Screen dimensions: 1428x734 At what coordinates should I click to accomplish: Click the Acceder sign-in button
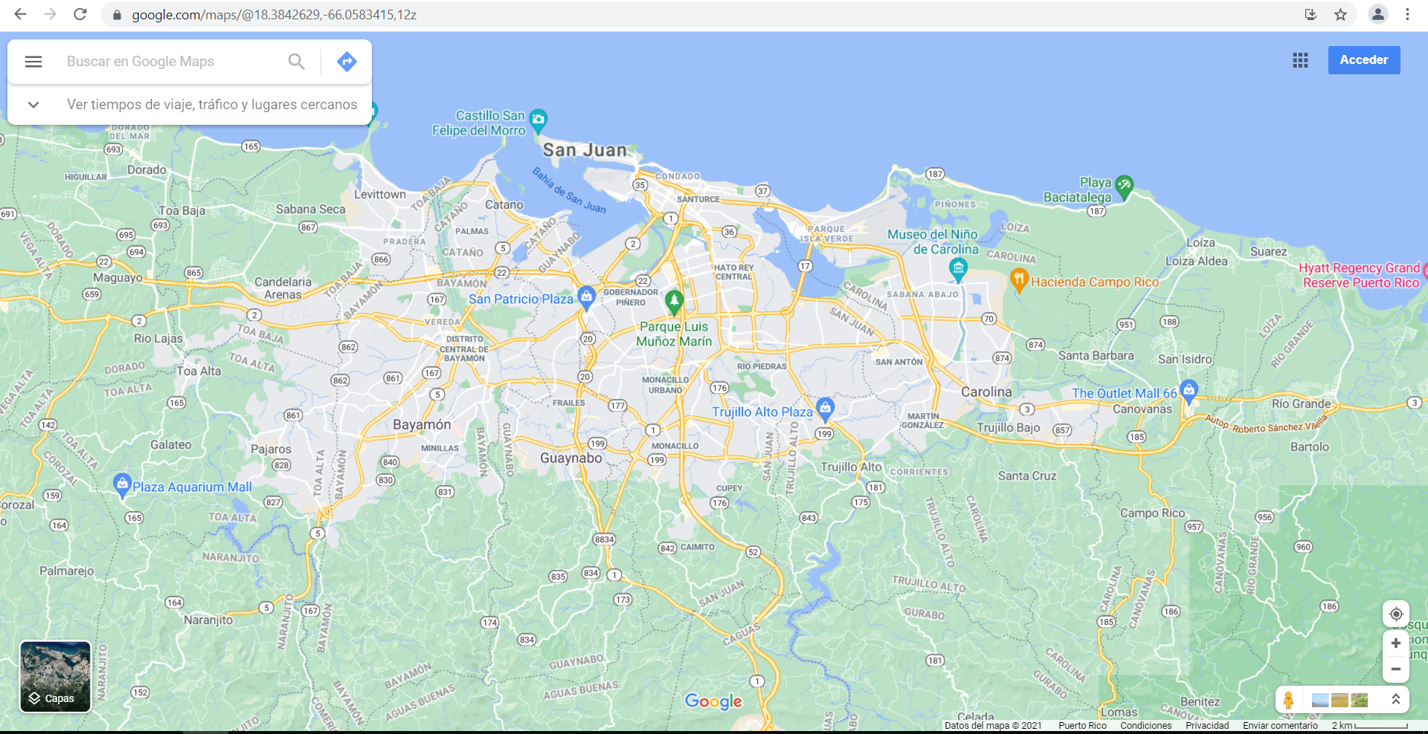[x=1363, y=59]
